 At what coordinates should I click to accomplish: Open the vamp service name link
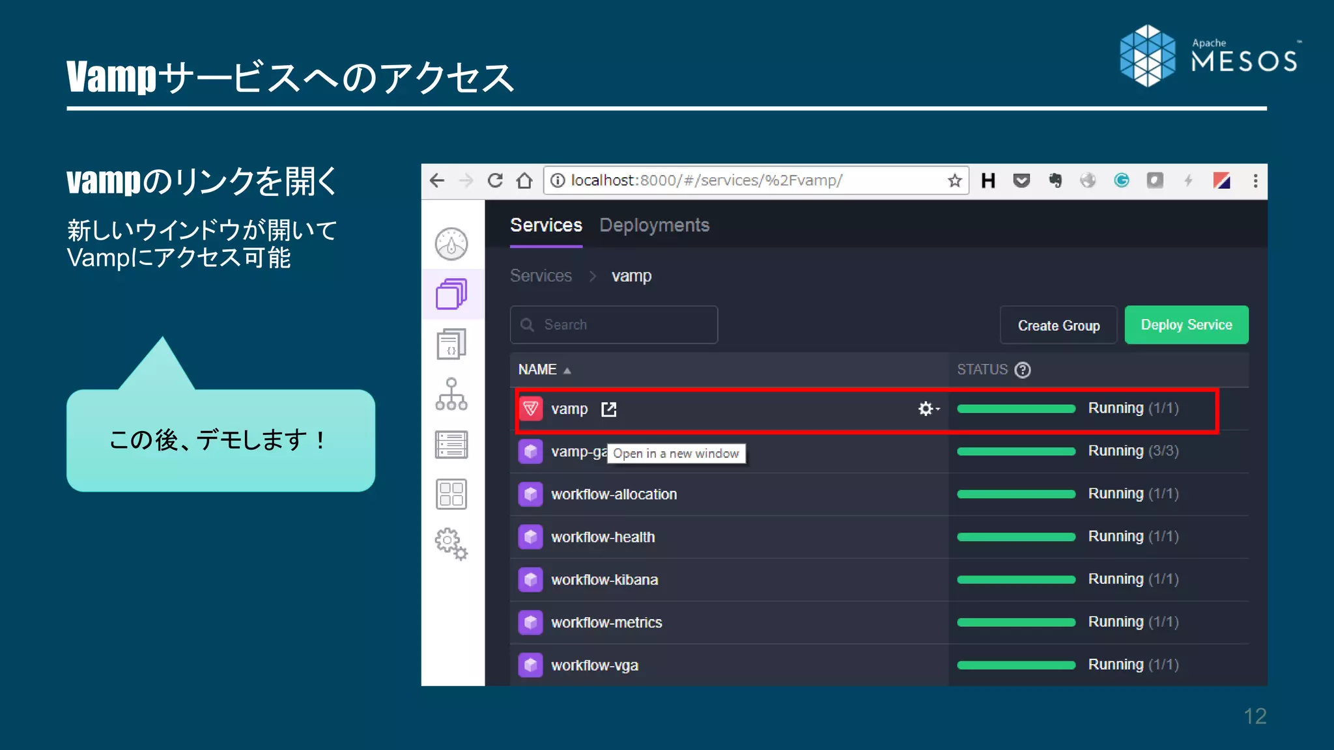pos(569,409)
